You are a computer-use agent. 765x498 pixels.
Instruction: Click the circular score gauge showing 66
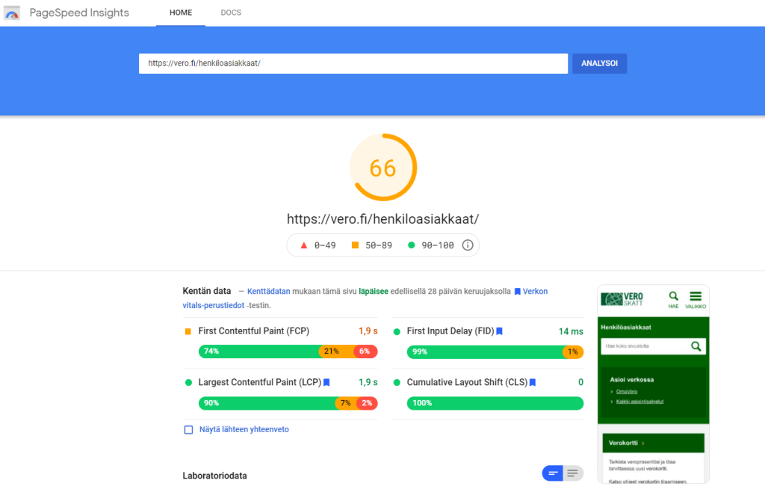pyautogui.click(x=383, y=167)
